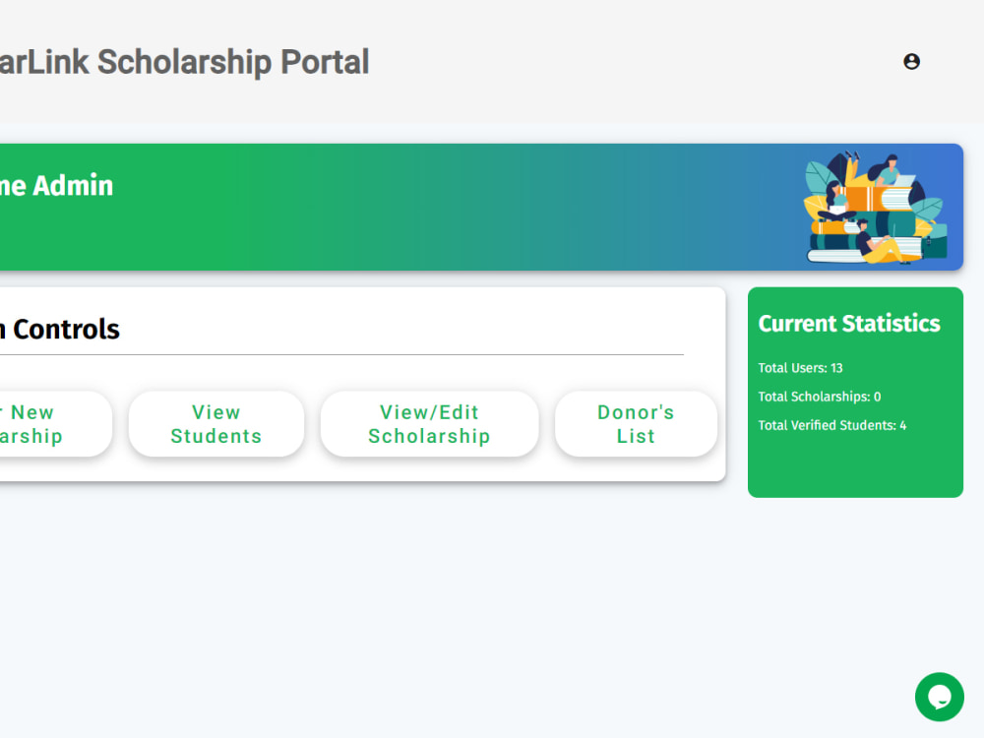This screenshot has height=738, width=984.
Task: Open the Donor's List
Action: [636, 424]
